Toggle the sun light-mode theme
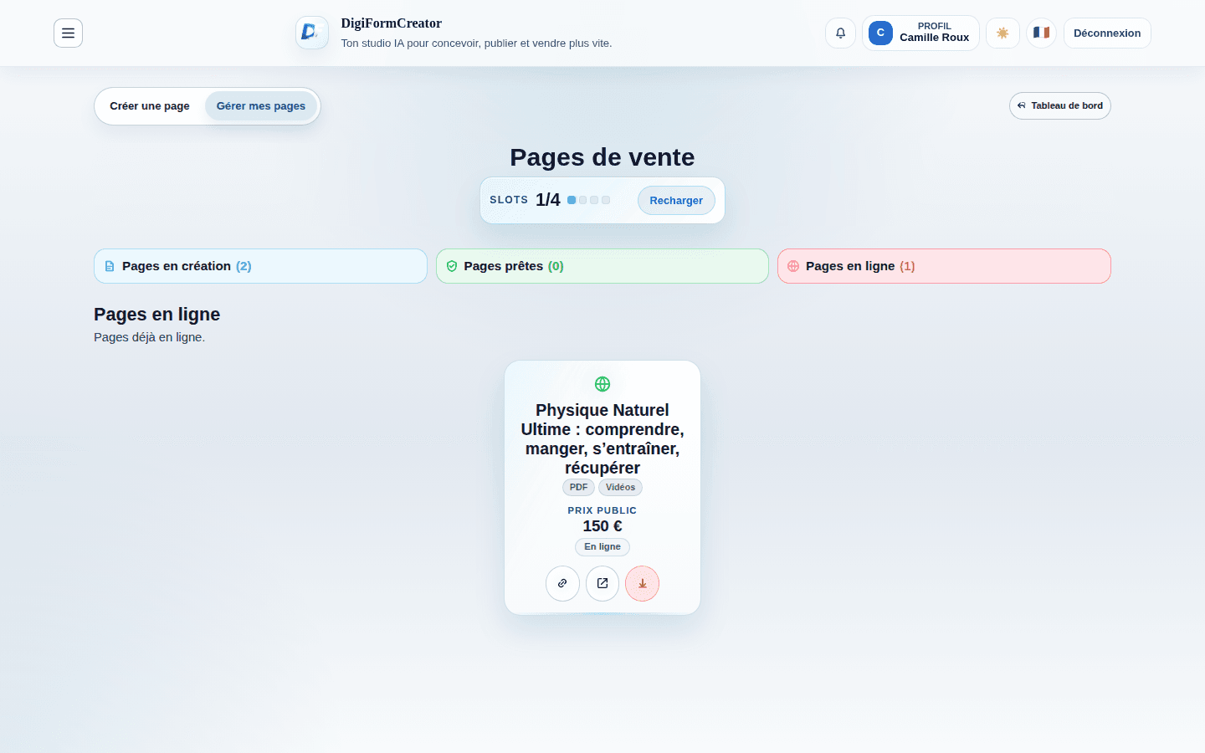This screenshot has height=753, width=1205. (1002, 33)
